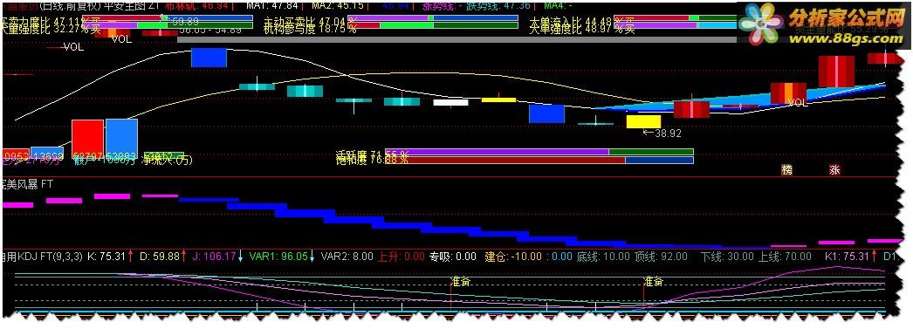The height and width of the screenshot is (329, 913).
Task: Click the 顶线: 92.00 readout
Action: pyautogui.click(x=661, y=256)
